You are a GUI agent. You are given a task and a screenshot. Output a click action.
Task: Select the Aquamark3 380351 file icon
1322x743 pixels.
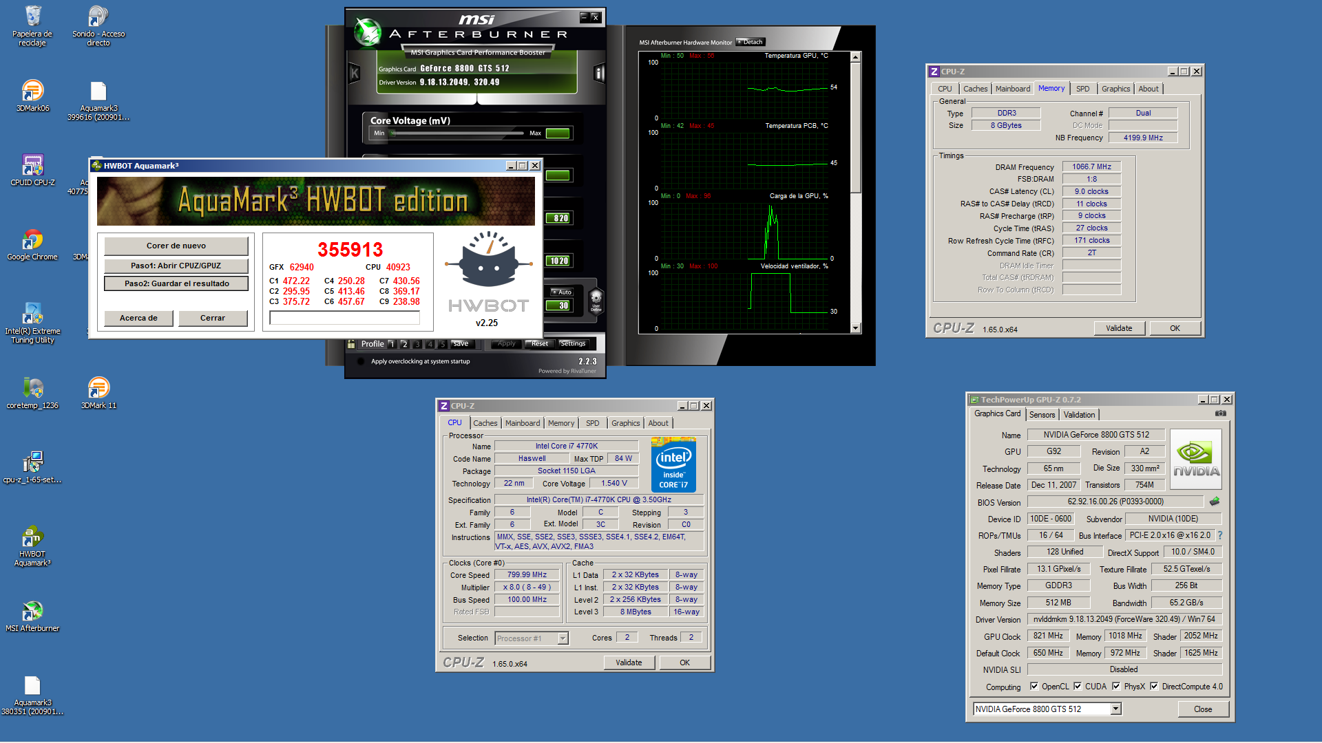coord(32,695)
